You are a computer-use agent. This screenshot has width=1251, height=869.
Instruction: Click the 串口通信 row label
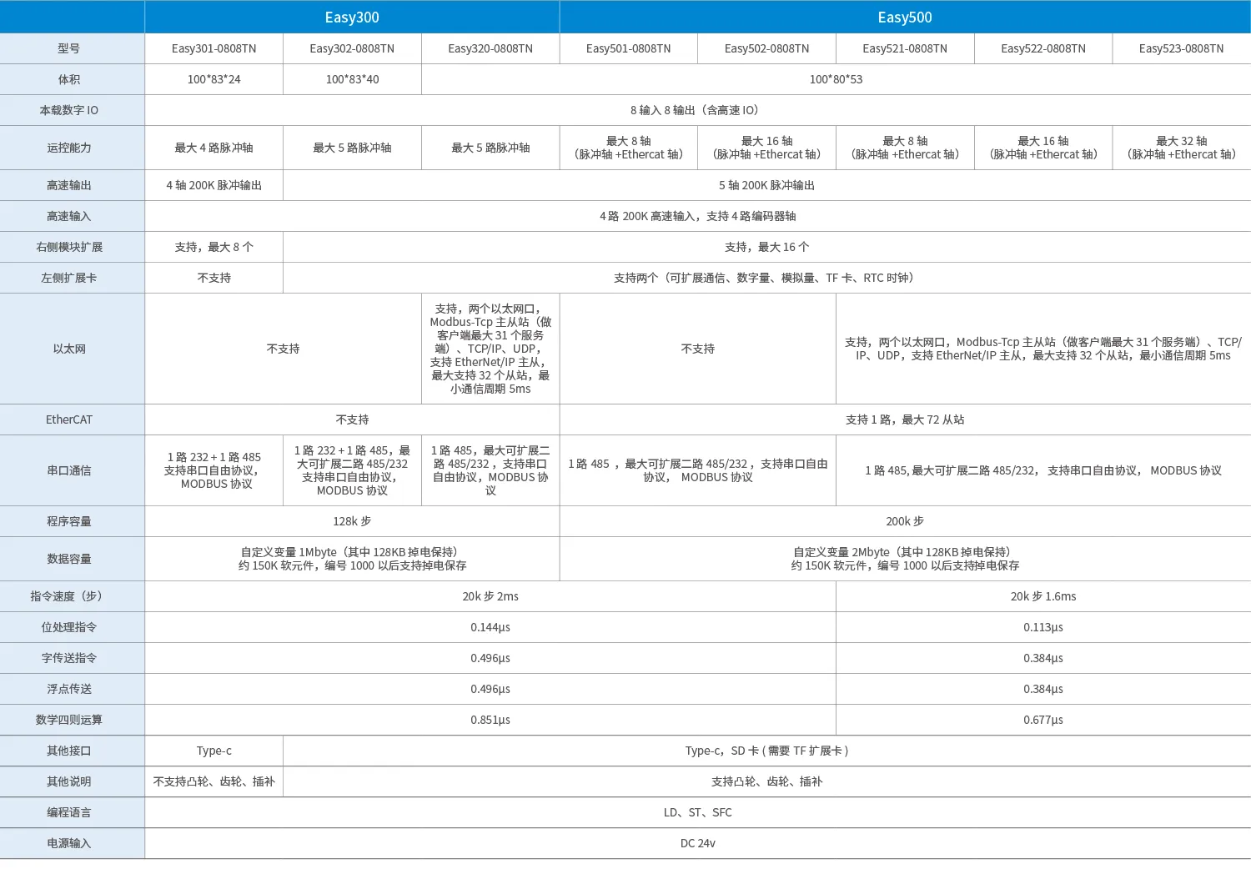coord(69,470)
